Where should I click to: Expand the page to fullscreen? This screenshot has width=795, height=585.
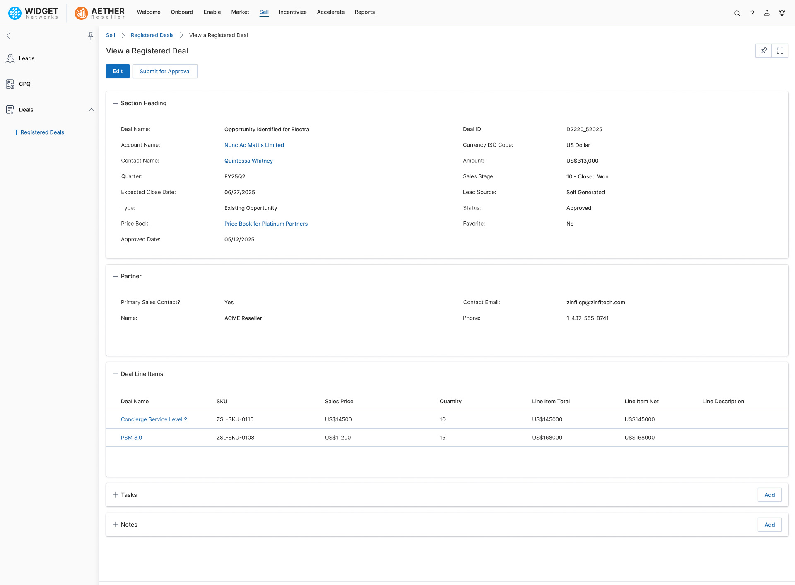(x=780, y=51)
